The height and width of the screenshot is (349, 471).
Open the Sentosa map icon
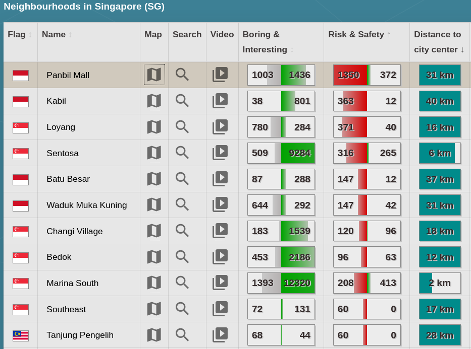pyautogui.click(x=154, y=153)
